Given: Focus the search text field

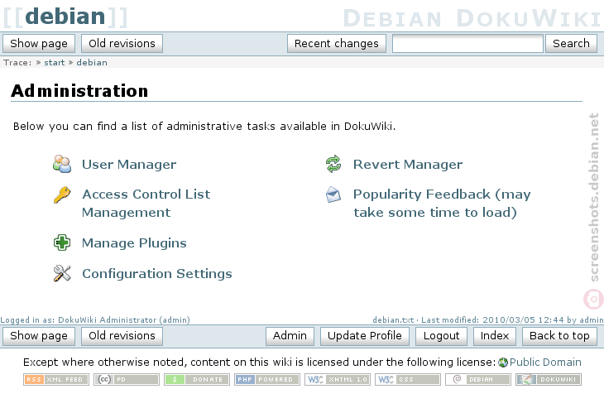Looking at the screenshot, I should tap(467, 43).
